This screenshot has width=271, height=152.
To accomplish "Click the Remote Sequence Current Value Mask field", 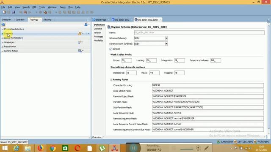I will pyautogui.click(x=208, y=130).
